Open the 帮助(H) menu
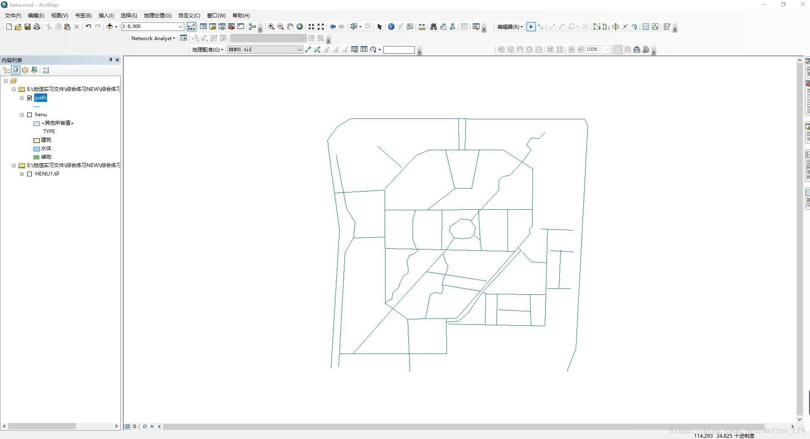 [x=241, y=15]
